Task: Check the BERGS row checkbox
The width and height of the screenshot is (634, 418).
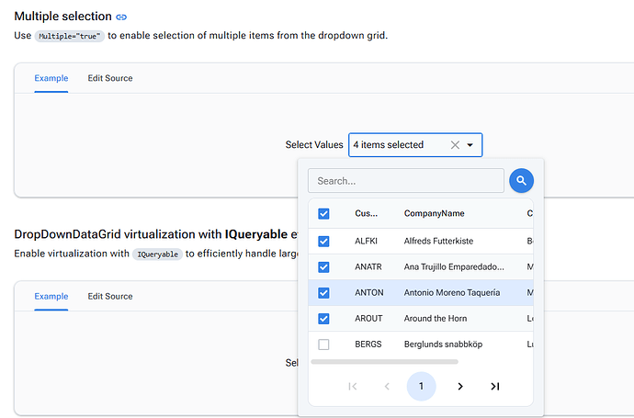Action: (323, 345)
